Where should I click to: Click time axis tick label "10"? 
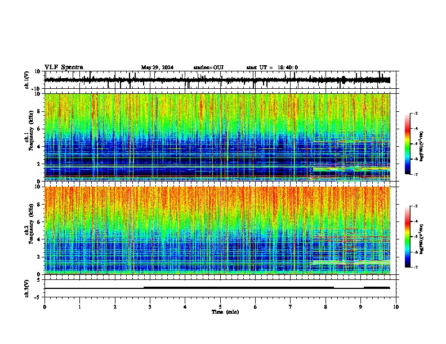click(396, 307)
